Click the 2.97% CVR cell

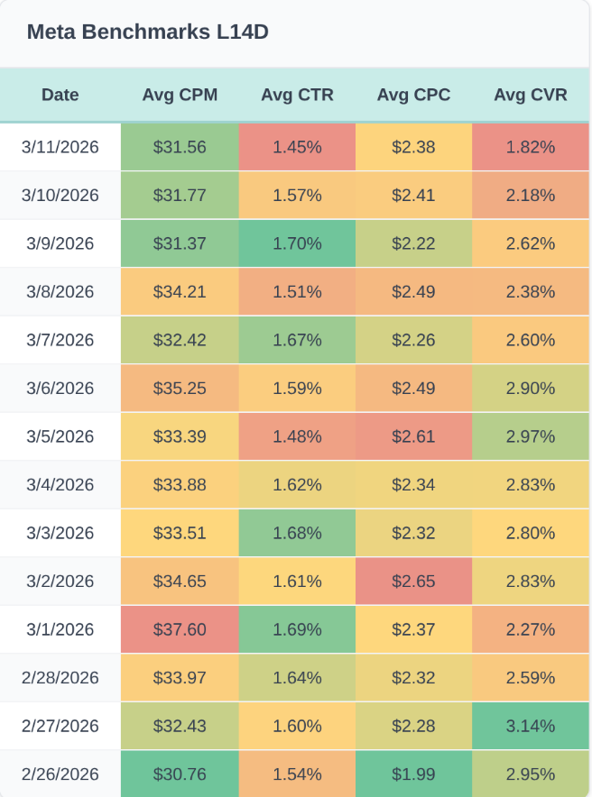click(x=531, y=436)
